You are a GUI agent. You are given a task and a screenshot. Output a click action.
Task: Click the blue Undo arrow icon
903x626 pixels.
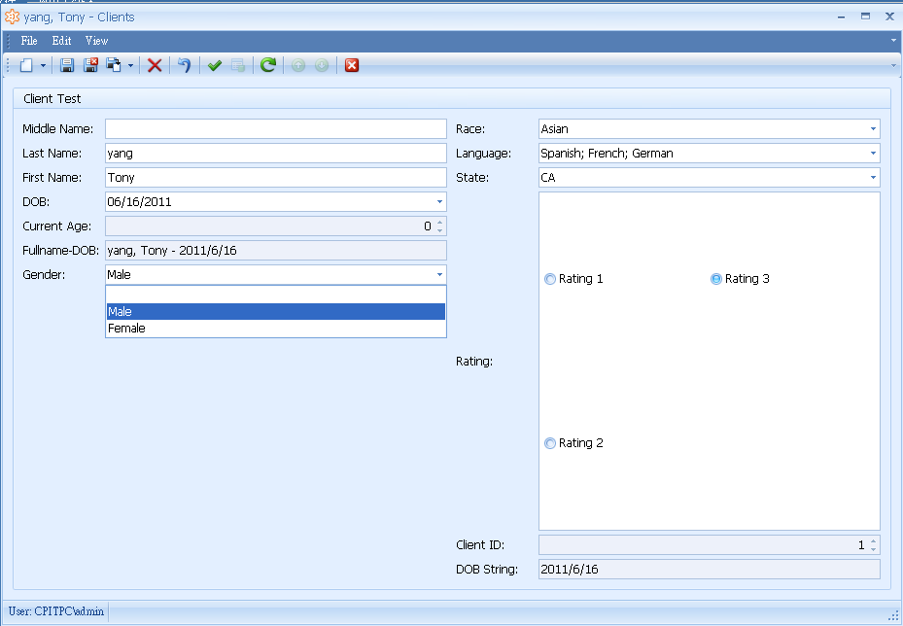tap(185, 65)
